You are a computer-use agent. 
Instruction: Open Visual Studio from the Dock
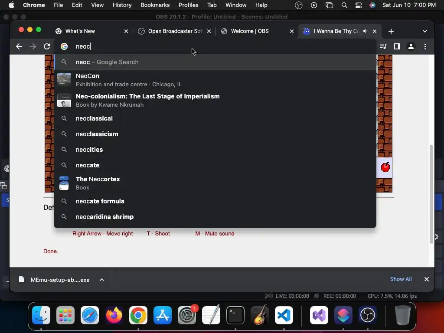[319, 315]
